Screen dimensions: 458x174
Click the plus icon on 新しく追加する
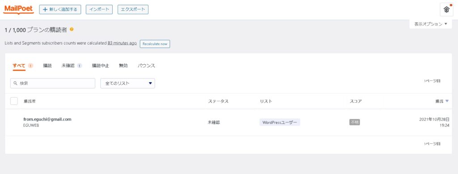[x=45, y=10]
